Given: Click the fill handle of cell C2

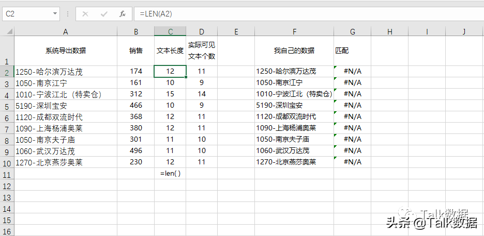Looking at the screenshot, I should [x=186, y=77].
